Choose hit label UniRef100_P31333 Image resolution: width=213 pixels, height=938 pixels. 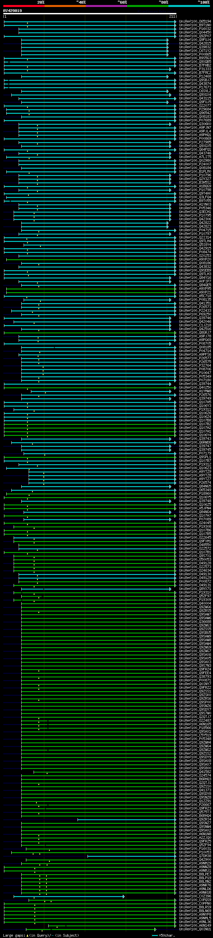(x=195, y=69)
